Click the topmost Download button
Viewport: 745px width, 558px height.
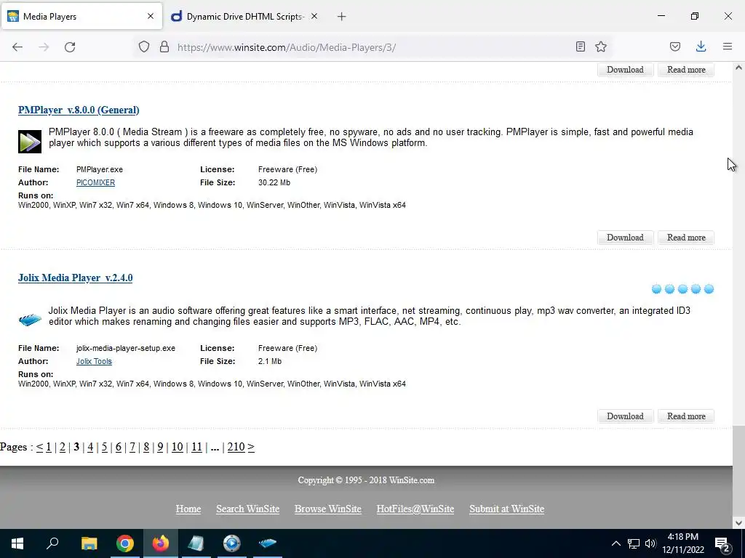(625, 70)
